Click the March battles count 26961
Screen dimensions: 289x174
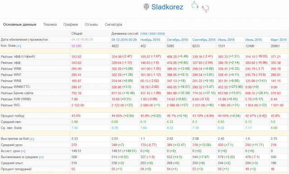(275, 46)
